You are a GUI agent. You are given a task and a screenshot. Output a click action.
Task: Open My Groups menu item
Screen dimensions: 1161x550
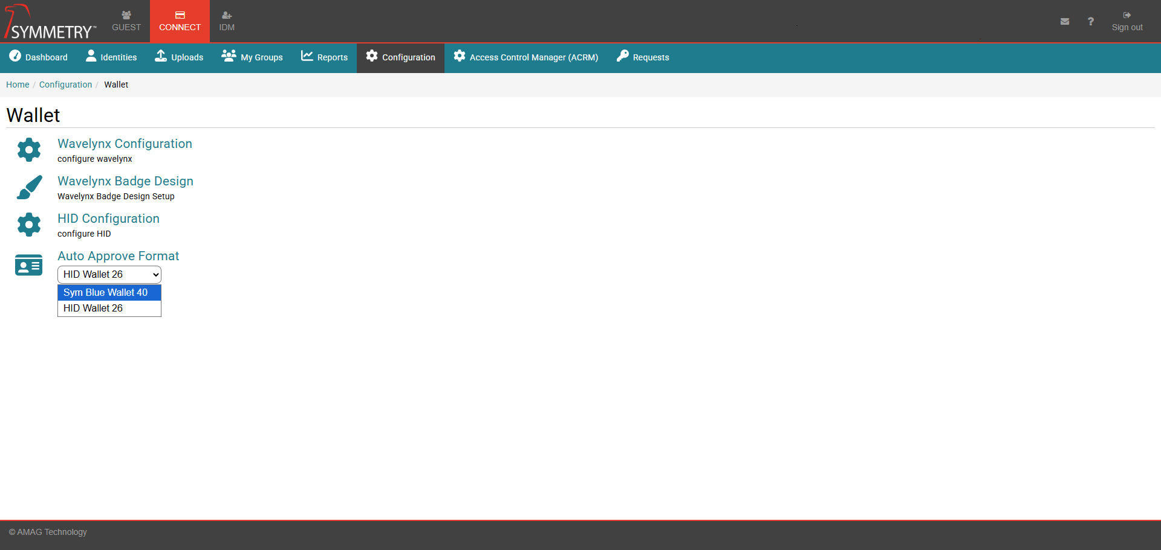pos(252,57)
